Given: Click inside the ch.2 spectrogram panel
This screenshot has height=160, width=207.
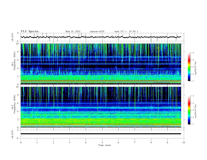Looking at the screenshot, I should tap(101, 107).
